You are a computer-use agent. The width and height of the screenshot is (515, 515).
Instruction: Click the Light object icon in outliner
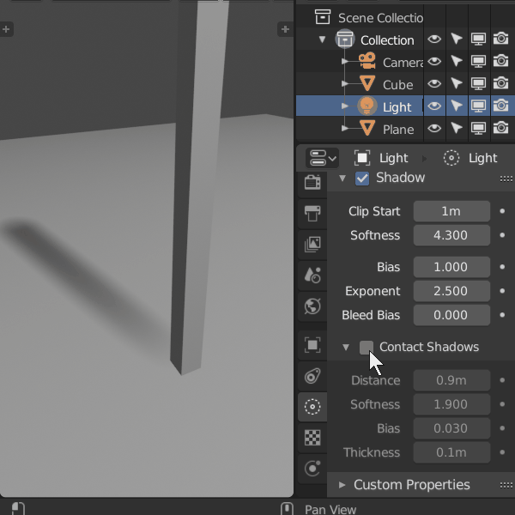click(x=367, y=106)
